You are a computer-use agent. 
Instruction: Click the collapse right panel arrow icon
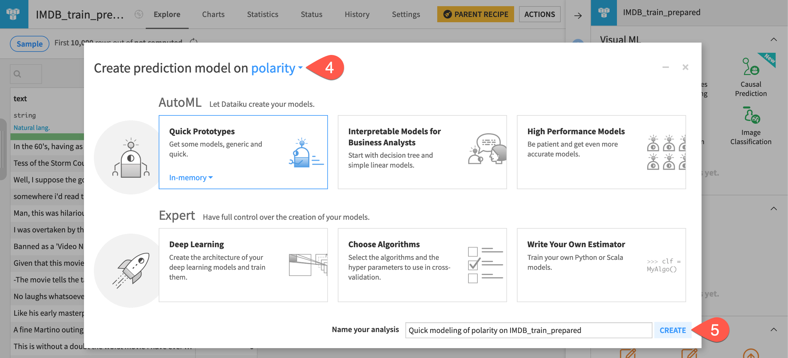[x=578, y=15]
